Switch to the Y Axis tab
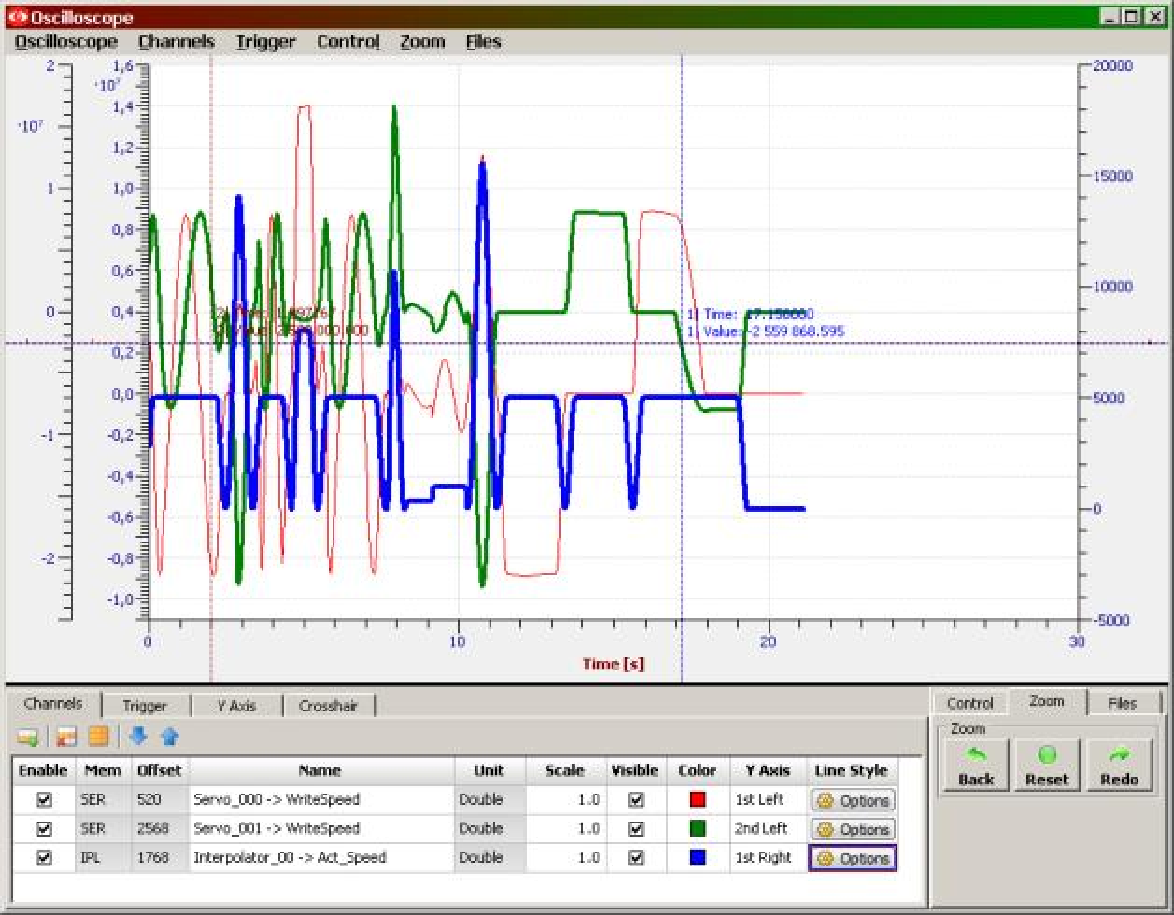The height and width of the screenshot is (915, 1174). pos(237,706)
